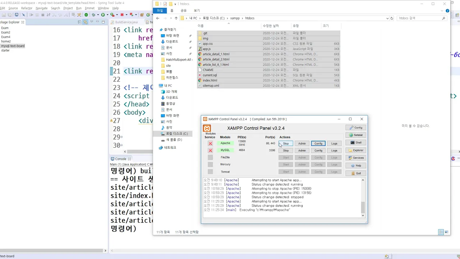This screenshot has width=460, height=259.
Task: Select CNAME file
Action: 268,70
